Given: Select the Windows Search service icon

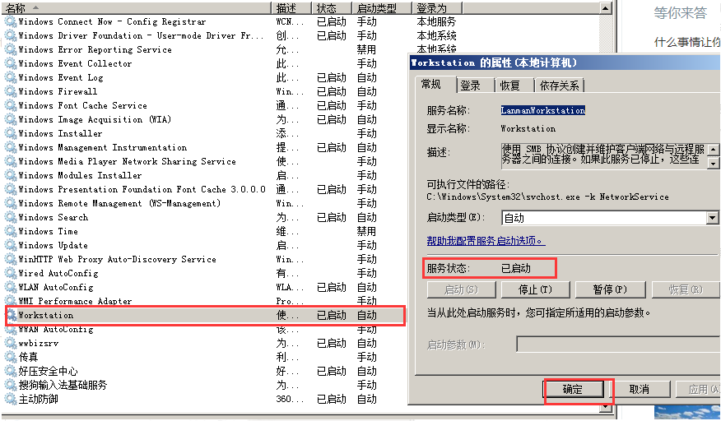Looking at the screenshot, I should (10, 217).
